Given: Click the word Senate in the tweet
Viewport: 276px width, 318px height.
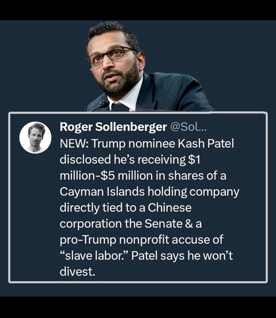Looking at the screenshot, I should pos(163,224).
